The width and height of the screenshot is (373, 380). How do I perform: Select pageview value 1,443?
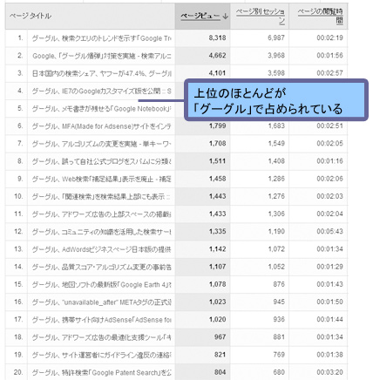tap(217, 196)
